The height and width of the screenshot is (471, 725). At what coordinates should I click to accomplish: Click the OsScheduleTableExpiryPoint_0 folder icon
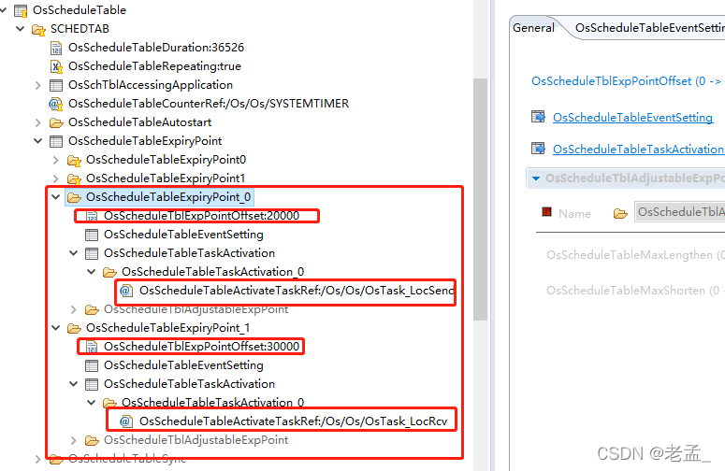coord(74,197)
